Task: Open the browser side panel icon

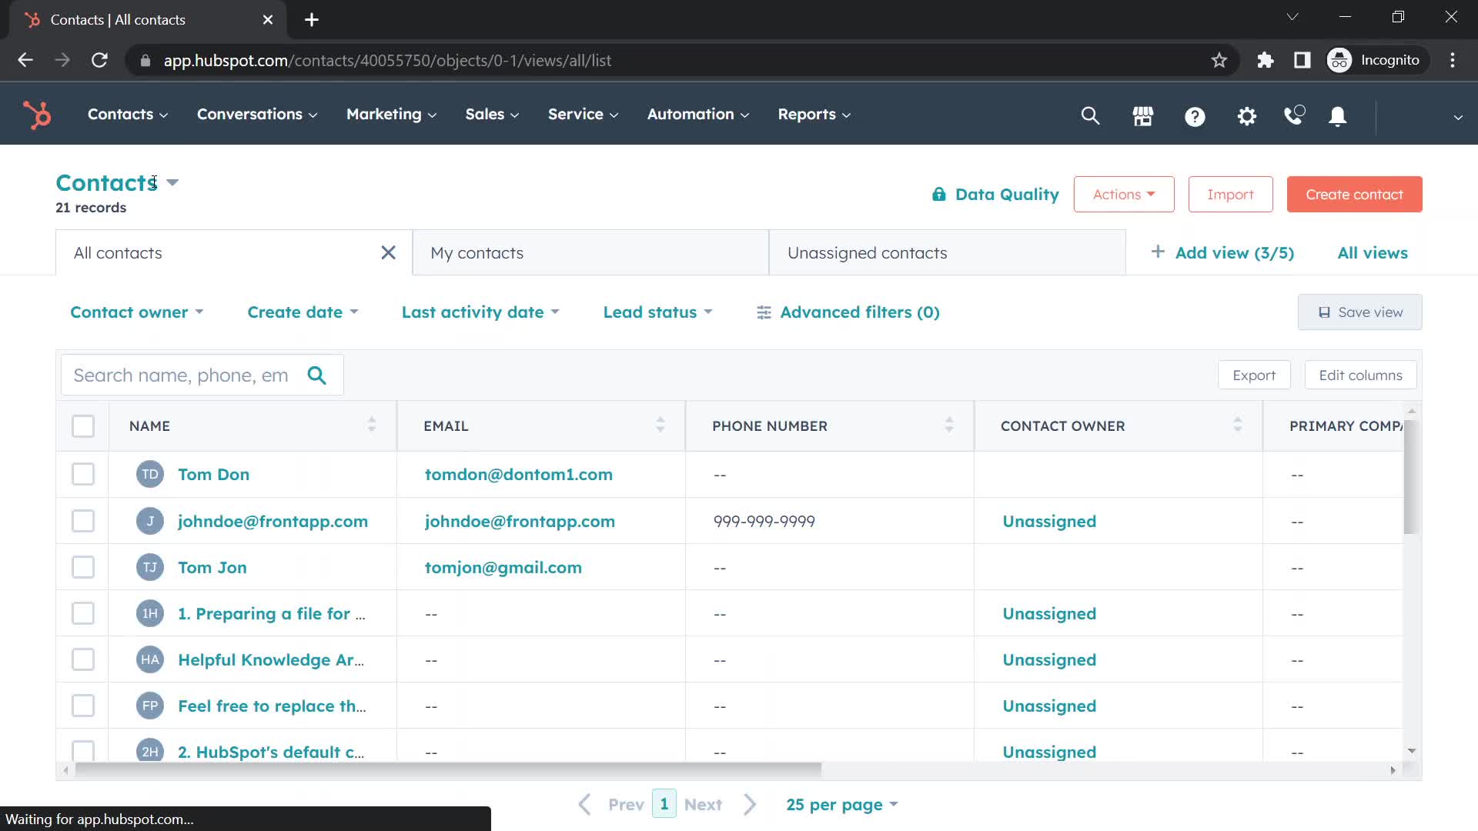Action: 1302,60
